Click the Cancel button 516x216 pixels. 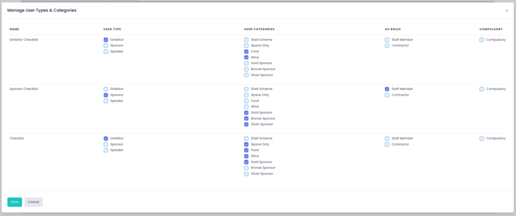[34, 202]
